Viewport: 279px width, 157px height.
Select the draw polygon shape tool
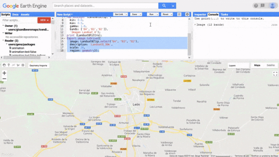(x=18, y=65)
